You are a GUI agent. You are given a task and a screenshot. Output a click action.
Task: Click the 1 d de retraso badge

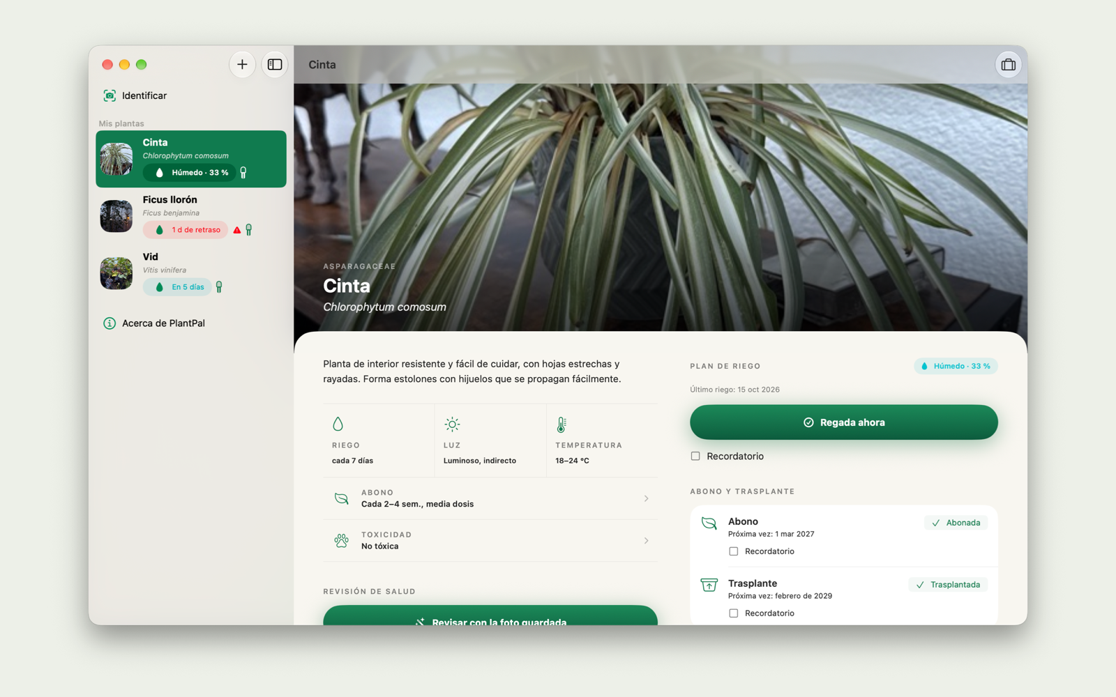(x=186, y=230)
